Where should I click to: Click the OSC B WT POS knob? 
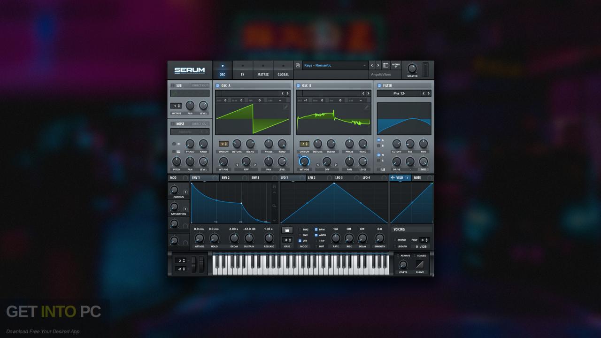click(x=304, y=161)
